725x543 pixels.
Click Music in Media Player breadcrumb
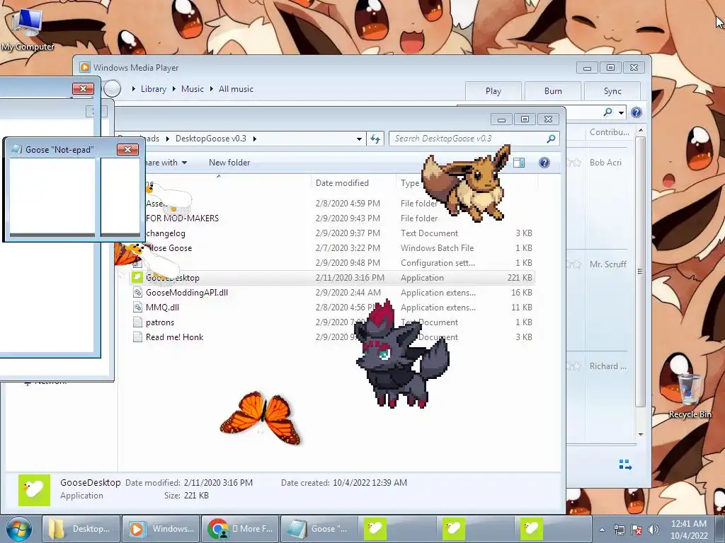click(193, 89)
